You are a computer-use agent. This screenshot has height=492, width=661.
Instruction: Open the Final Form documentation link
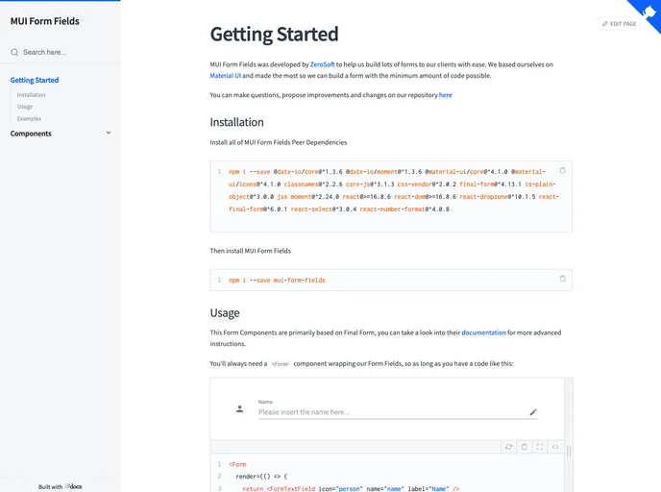click(x=483, y=332)
